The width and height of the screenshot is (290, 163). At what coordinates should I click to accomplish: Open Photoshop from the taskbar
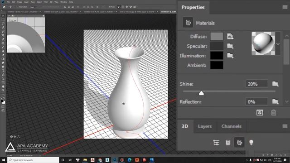pyautogui.click(x=115, y=160)
